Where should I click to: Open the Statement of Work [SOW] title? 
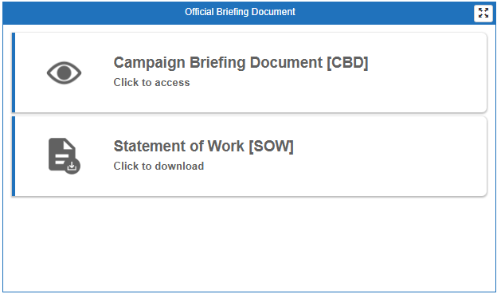(x=203, y=147)
